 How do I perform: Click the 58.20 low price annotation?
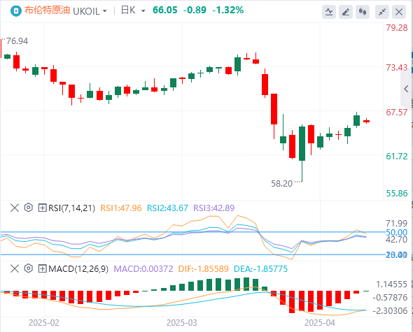282,184
